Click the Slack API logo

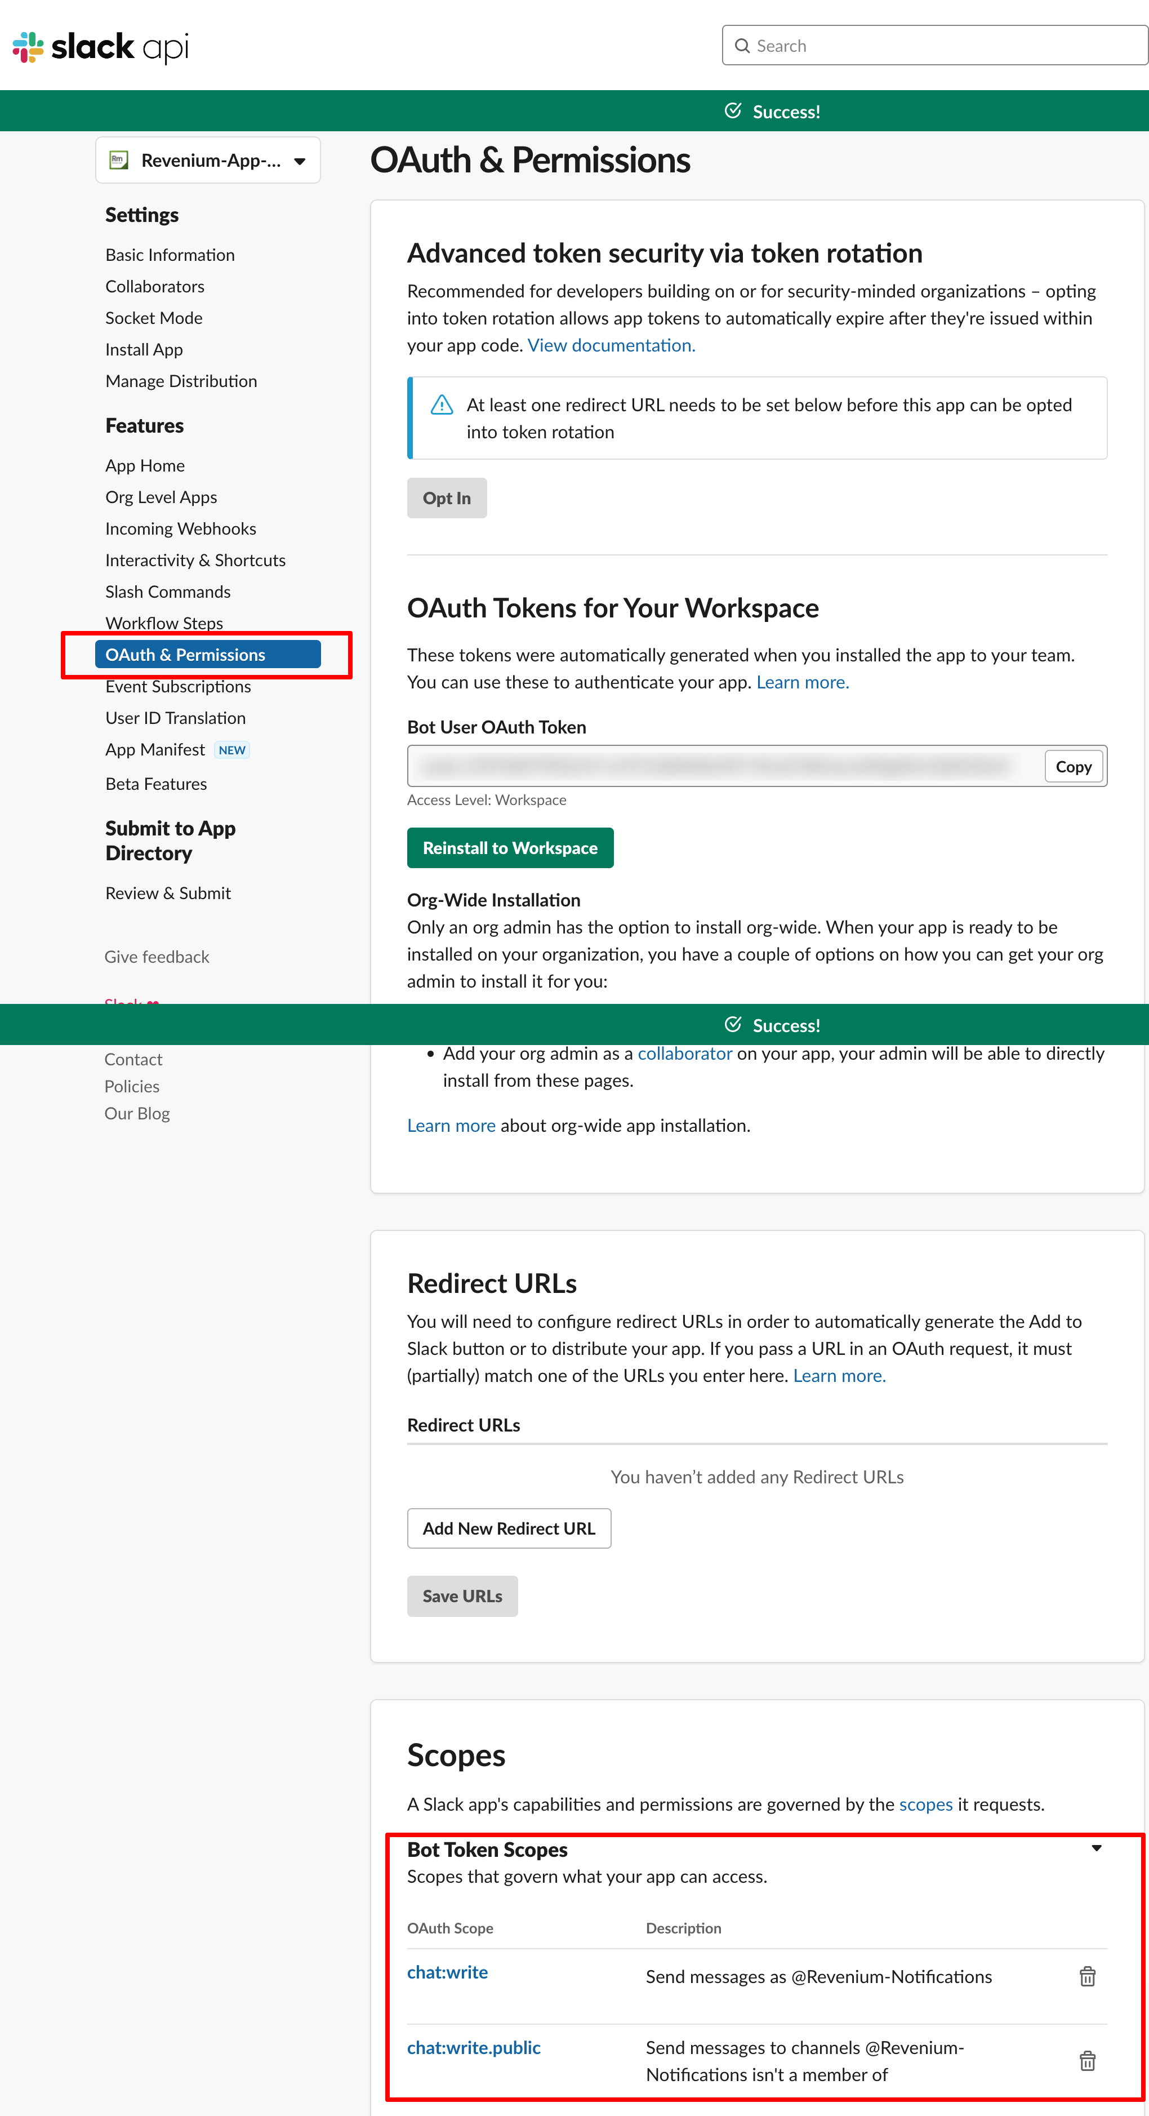(100, 47)
